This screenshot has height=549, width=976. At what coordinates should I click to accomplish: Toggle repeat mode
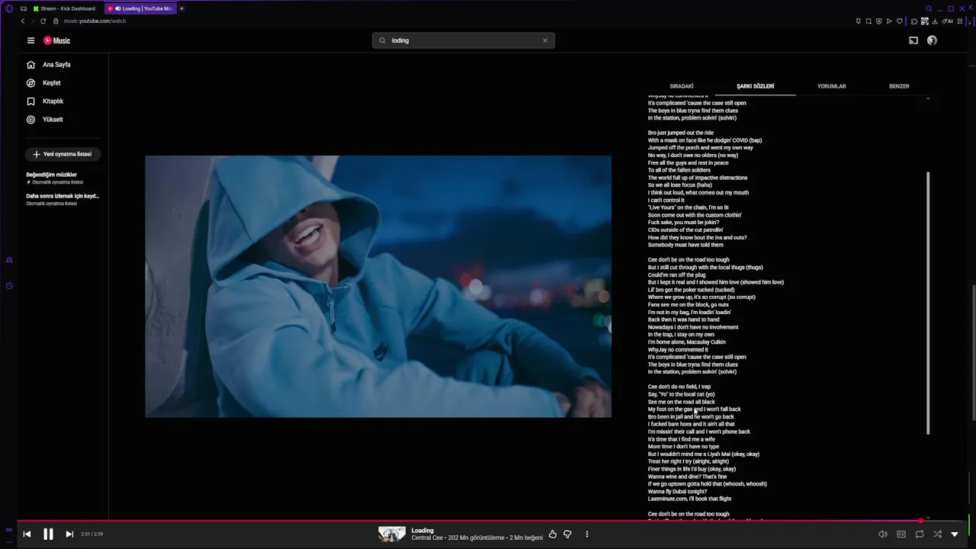click(920, 535)
